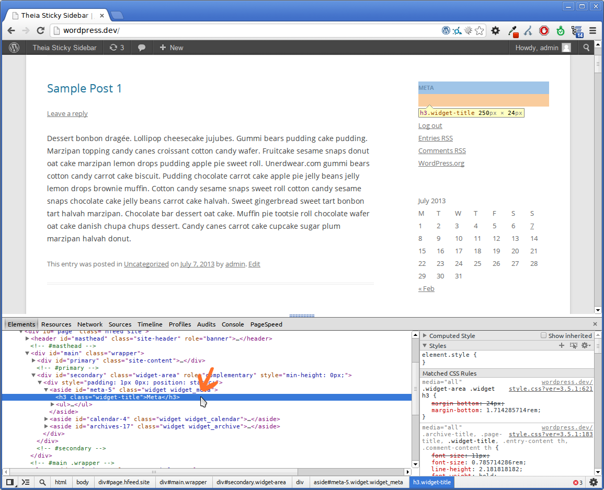
Task: Open the Sample Post 1 title link
Action: click(x=84, y=88)
